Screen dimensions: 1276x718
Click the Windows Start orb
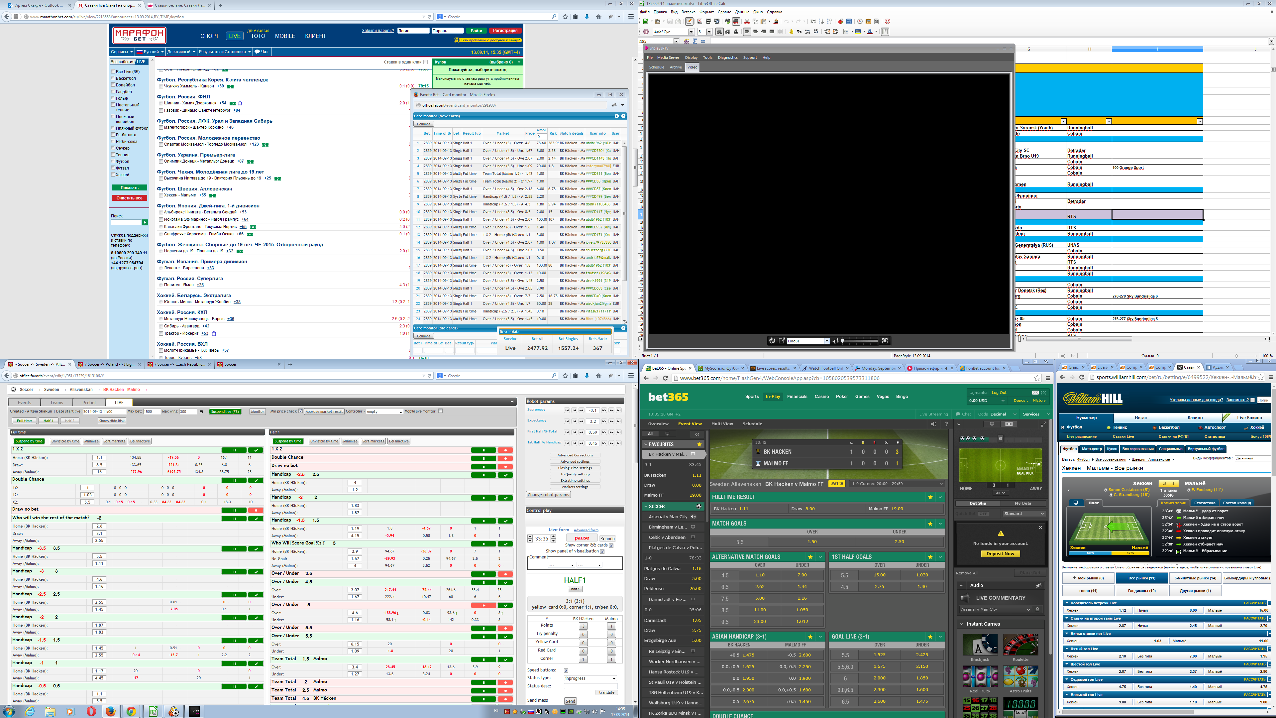pyautogui.click(x=8, y=711)
